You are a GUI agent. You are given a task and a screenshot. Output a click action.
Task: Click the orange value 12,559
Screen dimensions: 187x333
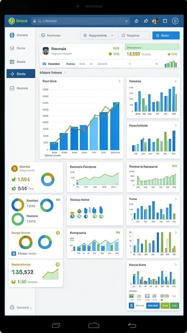pyautogui.click(x=133, y=54)
